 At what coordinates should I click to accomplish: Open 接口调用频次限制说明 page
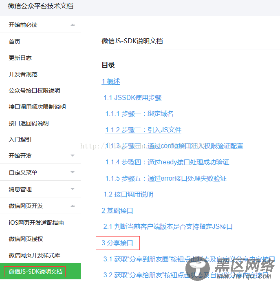pos(37,107)
